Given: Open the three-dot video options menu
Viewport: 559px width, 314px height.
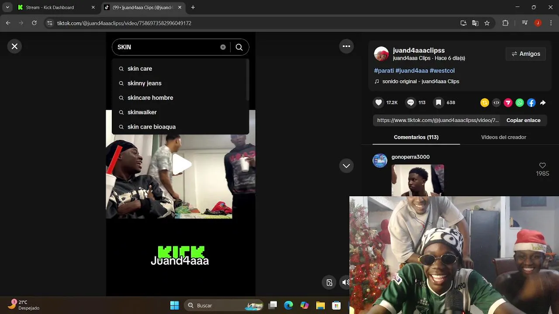Looking at the screenshot, I should [x=346, y=46].
